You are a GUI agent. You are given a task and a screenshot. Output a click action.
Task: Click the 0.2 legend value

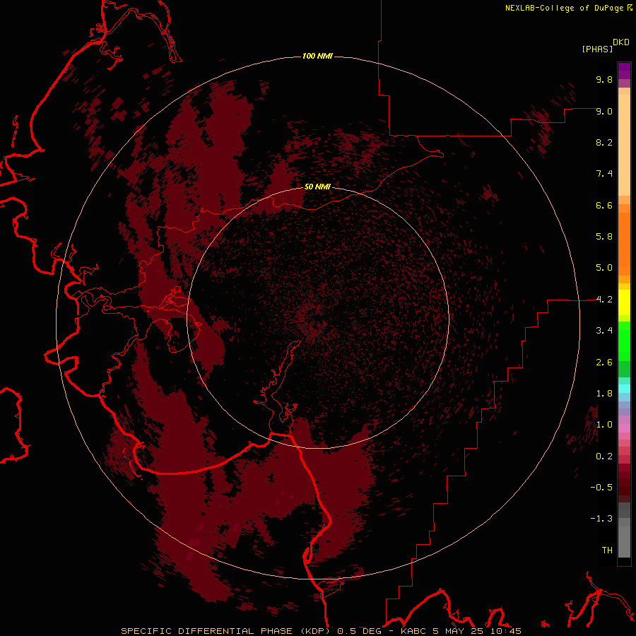pos(604,457)
